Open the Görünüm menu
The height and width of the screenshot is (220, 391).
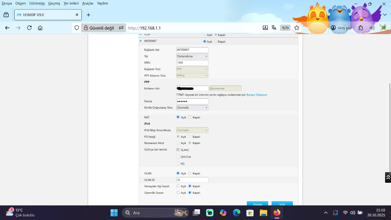pyautogui.click(x=37, y=3)
